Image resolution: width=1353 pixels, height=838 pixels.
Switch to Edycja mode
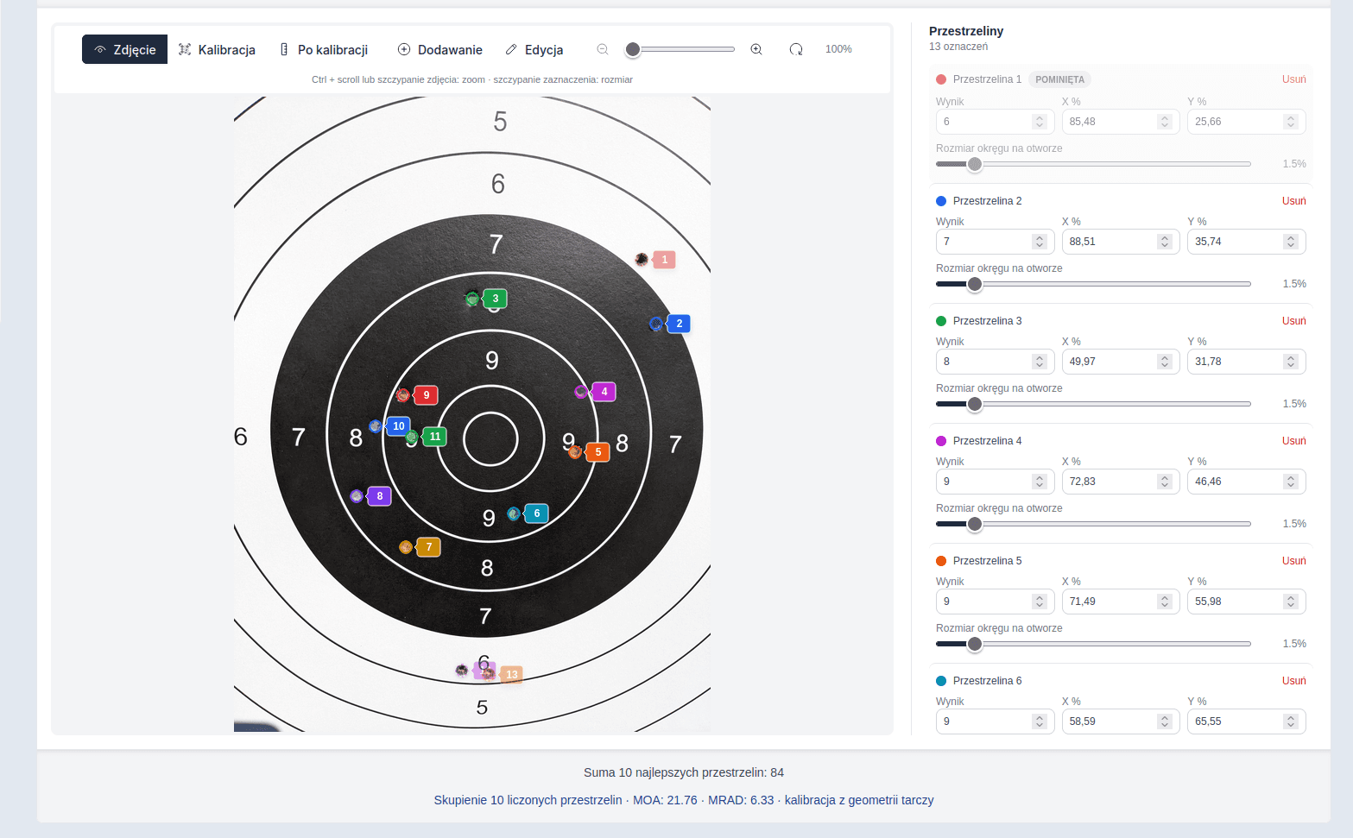(534, 49)
